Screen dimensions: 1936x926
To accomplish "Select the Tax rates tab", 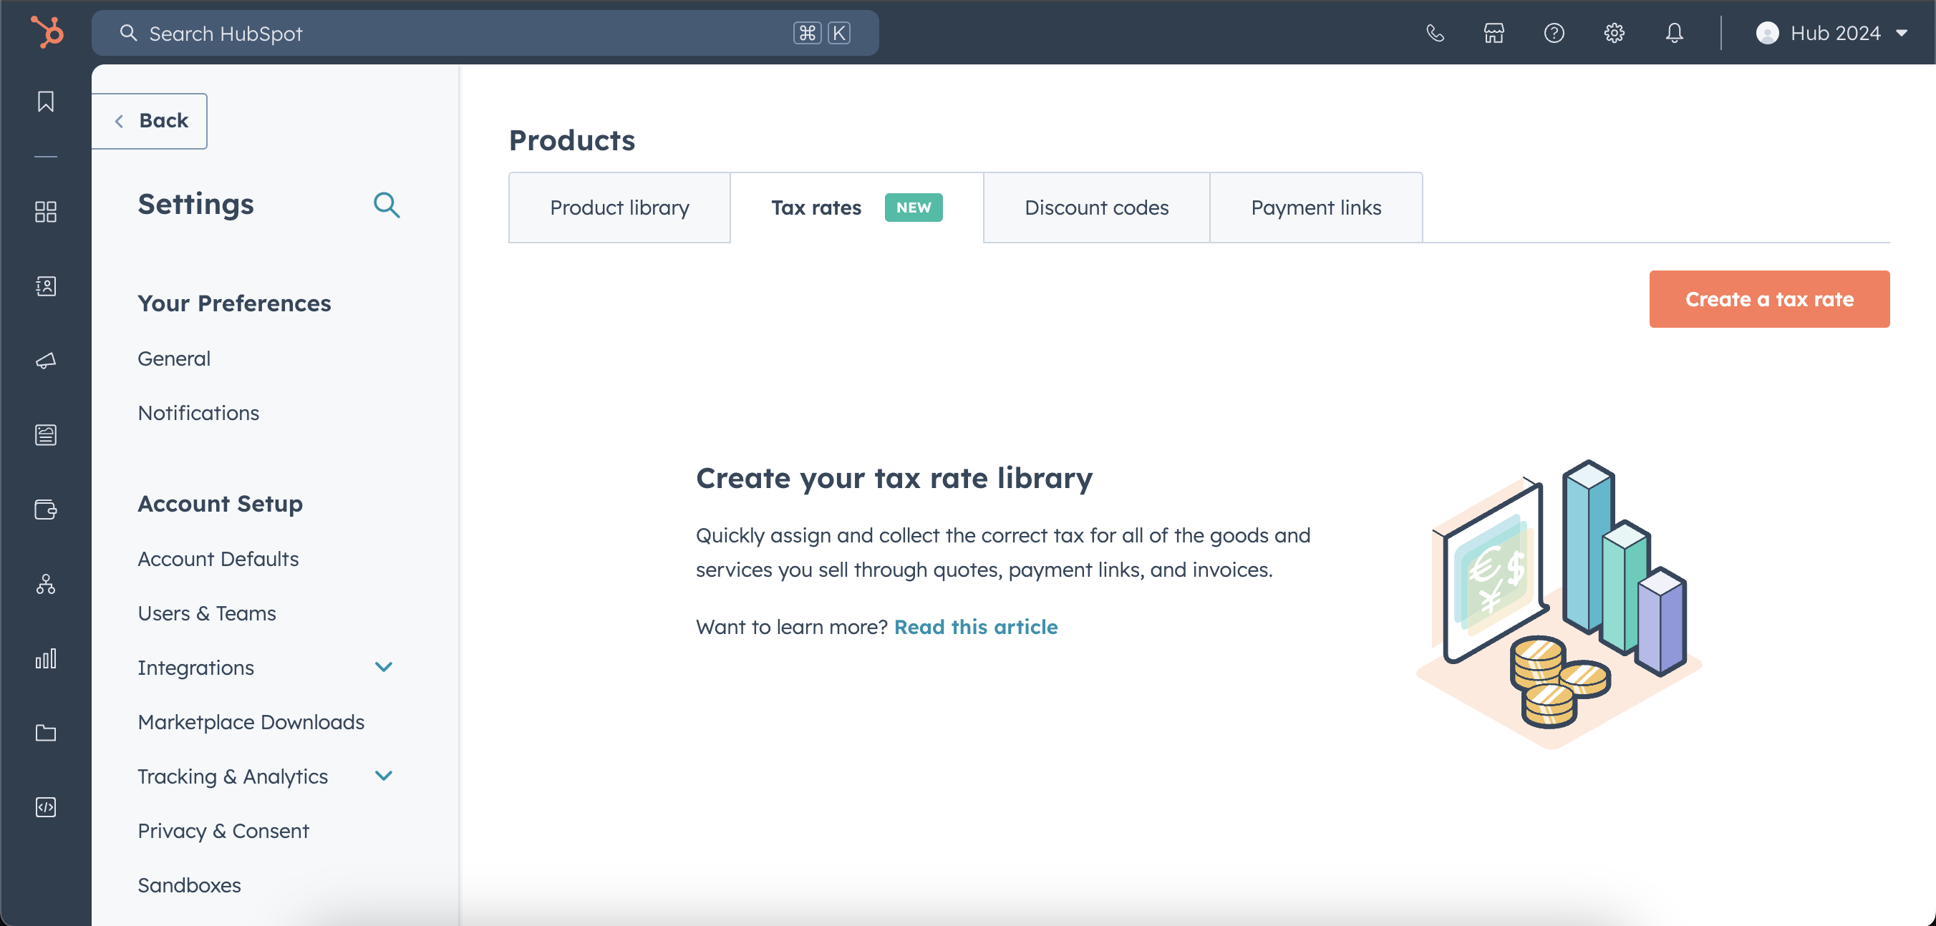I will click(857, 208).
